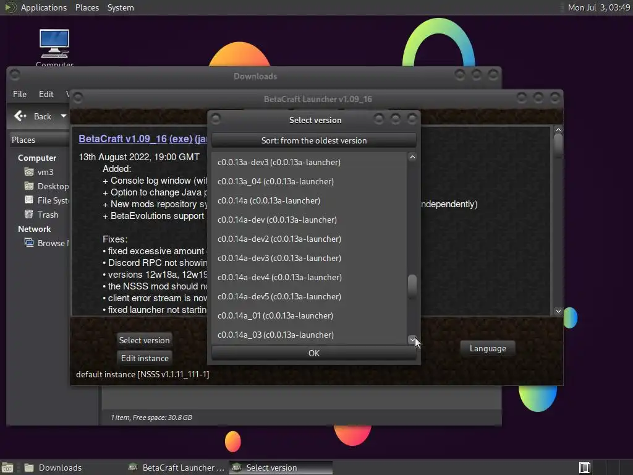633x475 pixels.
Task: Open Downloads window menu button
Action: (x=15, y=75)
